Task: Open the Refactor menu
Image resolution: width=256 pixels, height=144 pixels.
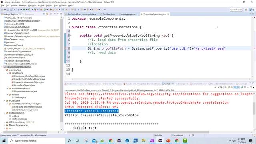Action: pyautogui.click(x=23, y=6)
